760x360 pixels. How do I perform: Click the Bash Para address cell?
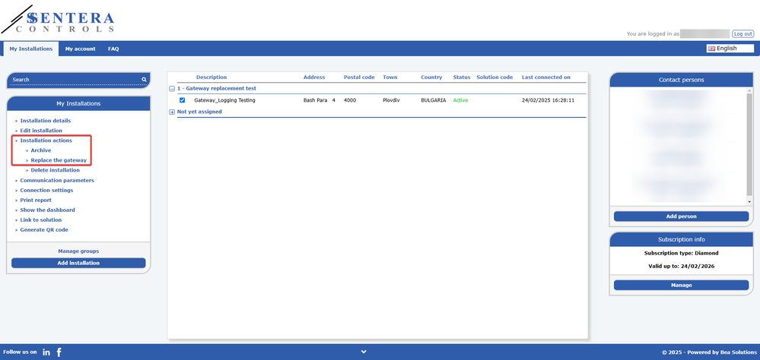[x=320, y=101]
